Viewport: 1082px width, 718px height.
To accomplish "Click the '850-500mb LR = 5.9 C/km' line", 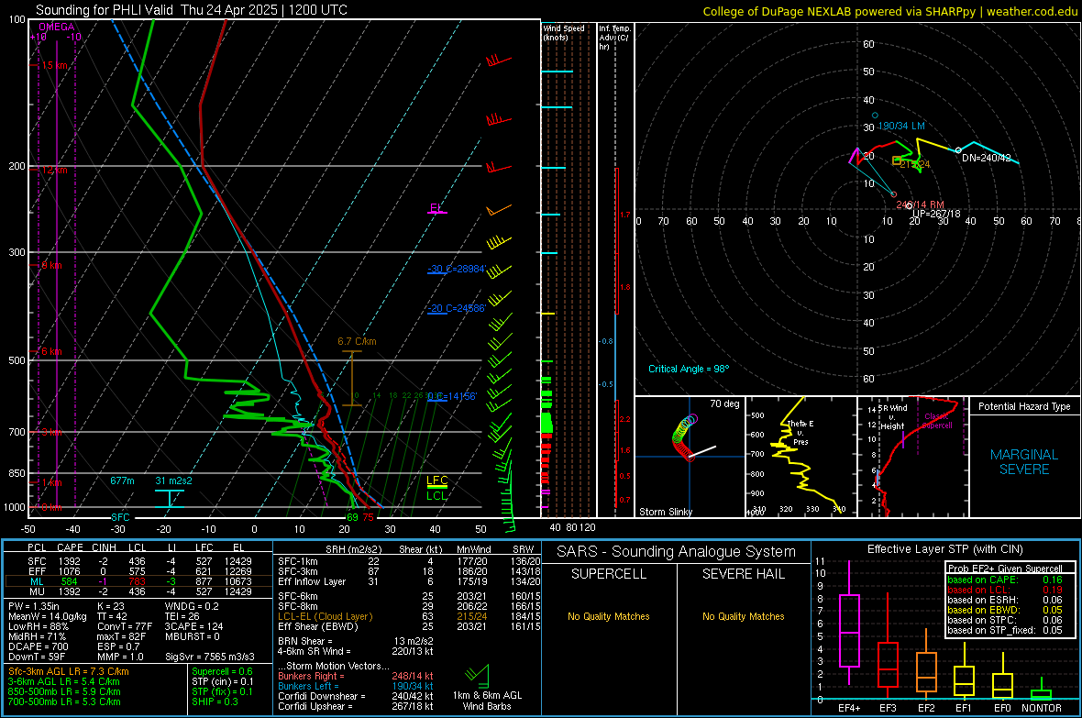I will coord(64,691).
